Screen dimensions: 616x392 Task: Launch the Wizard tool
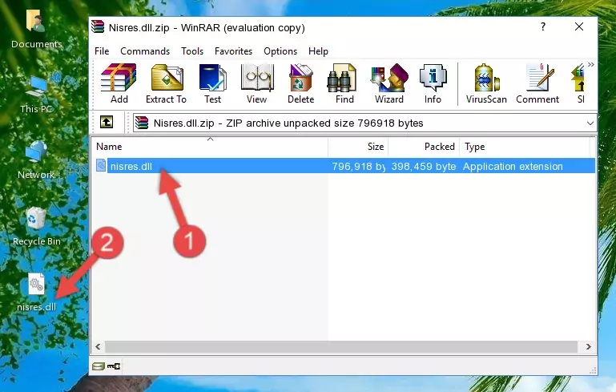[x=389, y=83]
